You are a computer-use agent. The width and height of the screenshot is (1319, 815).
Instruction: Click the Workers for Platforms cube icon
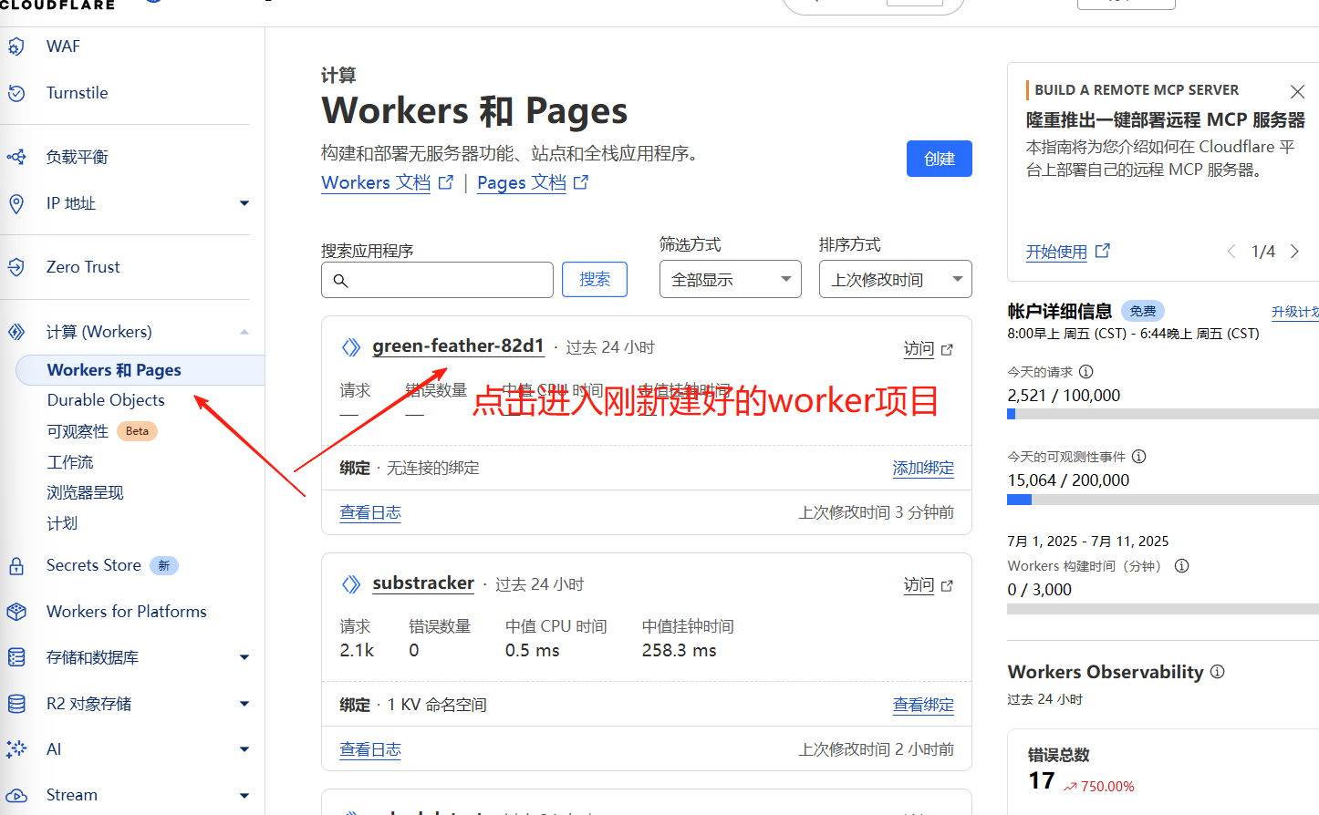pyautogui.click(x=16, y=612)
